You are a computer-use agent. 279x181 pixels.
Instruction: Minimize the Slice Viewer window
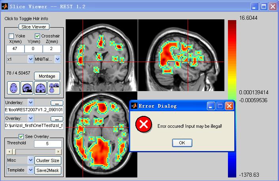click(x=254, y=7)
